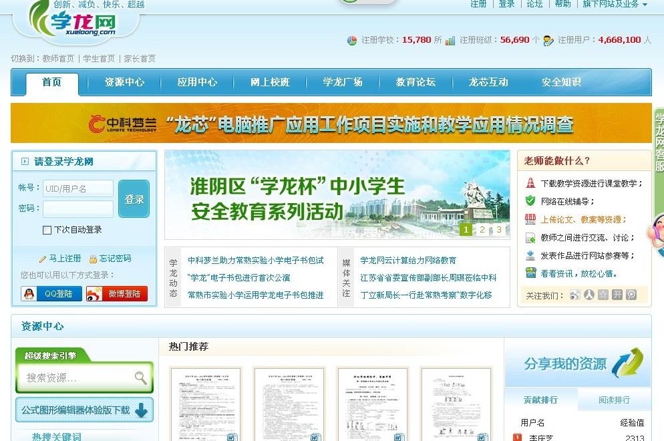Image resolution: width=664 pixels, height=441 pixels.
Task: Show slide 1 of the banner carousel
Action: click(466, 230)
